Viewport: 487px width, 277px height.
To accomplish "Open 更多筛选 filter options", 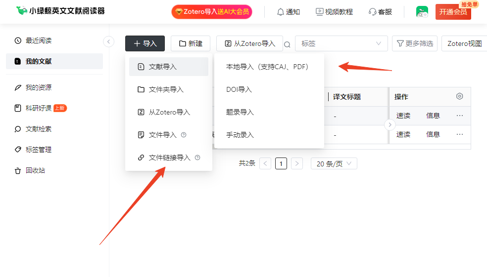I will [x=415, y=43].
